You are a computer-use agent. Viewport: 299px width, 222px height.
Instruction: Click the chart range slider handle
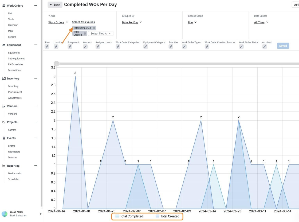[x=56, y=64]
